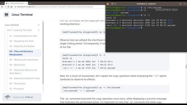Open Linux Terminal sidebar entry
The image size is (187, 105).
[12, 25]
